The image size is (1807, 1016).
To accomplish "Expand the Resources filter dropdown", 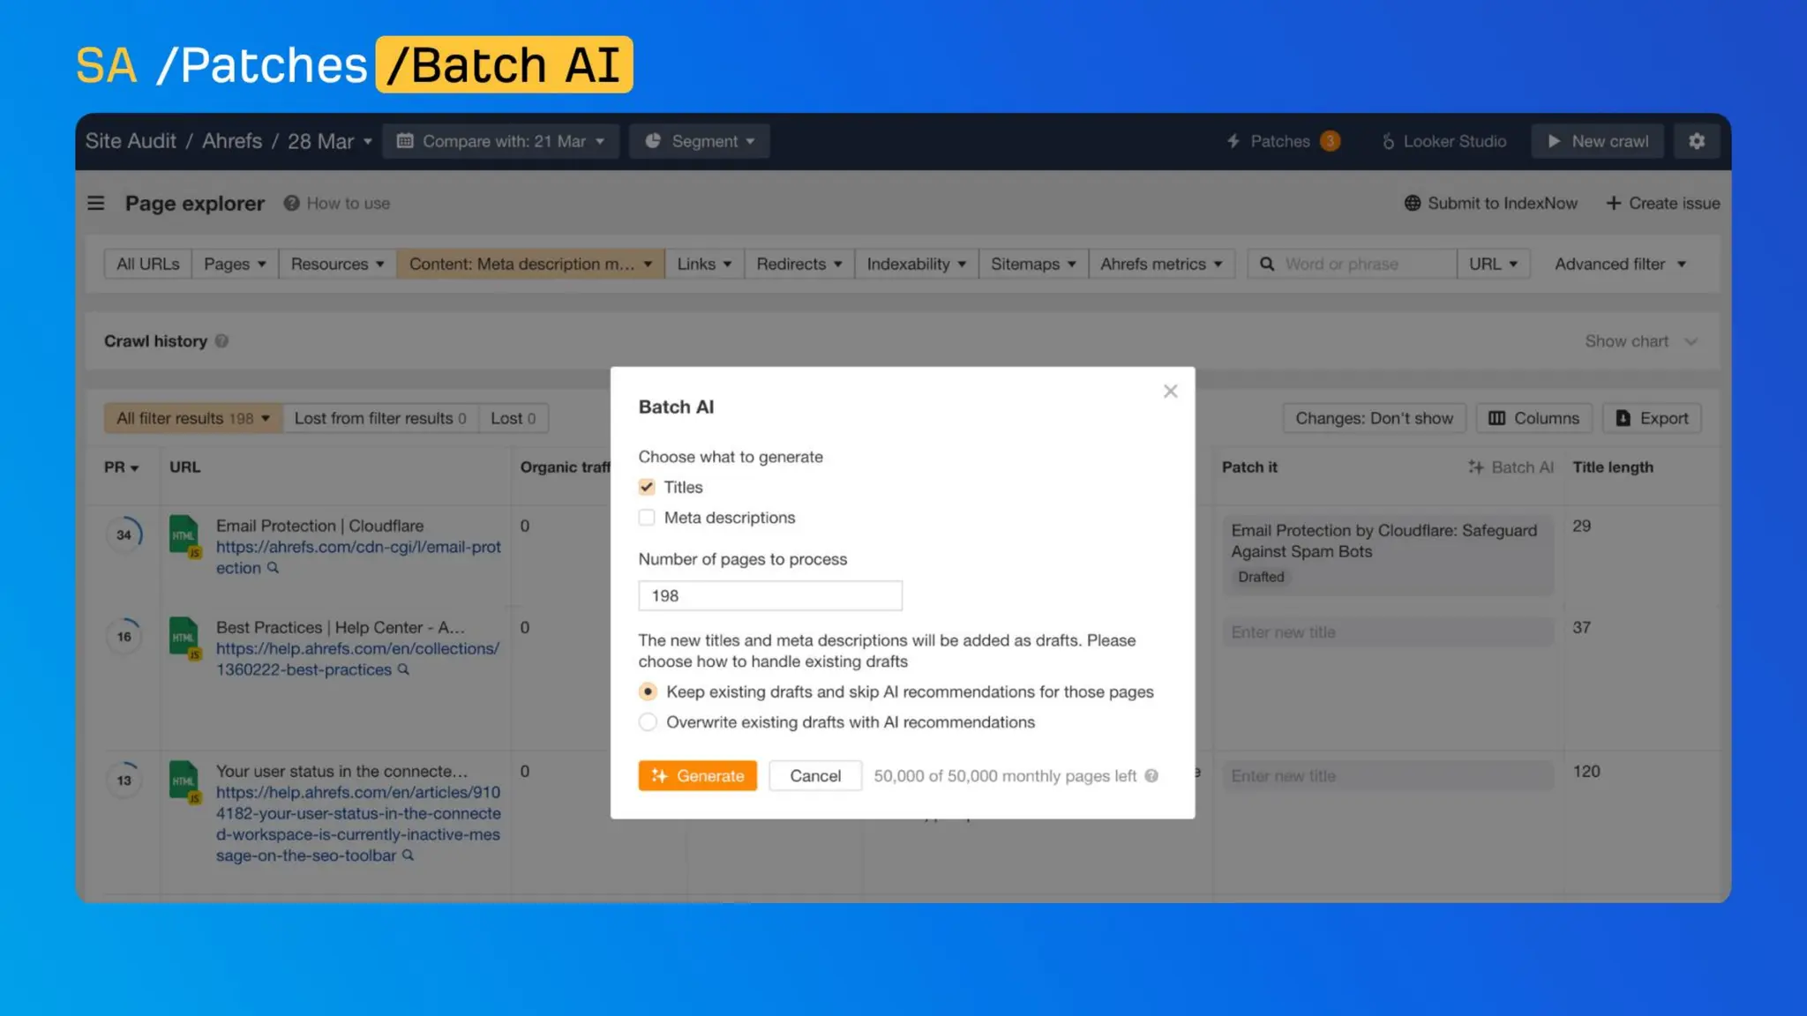I will click(x=337, y=264).
